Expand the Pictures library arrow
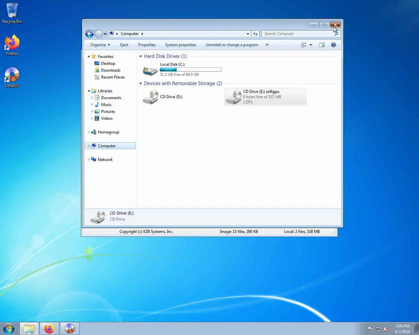Screen dimensions: 419x335 click(x=92, y=111)
